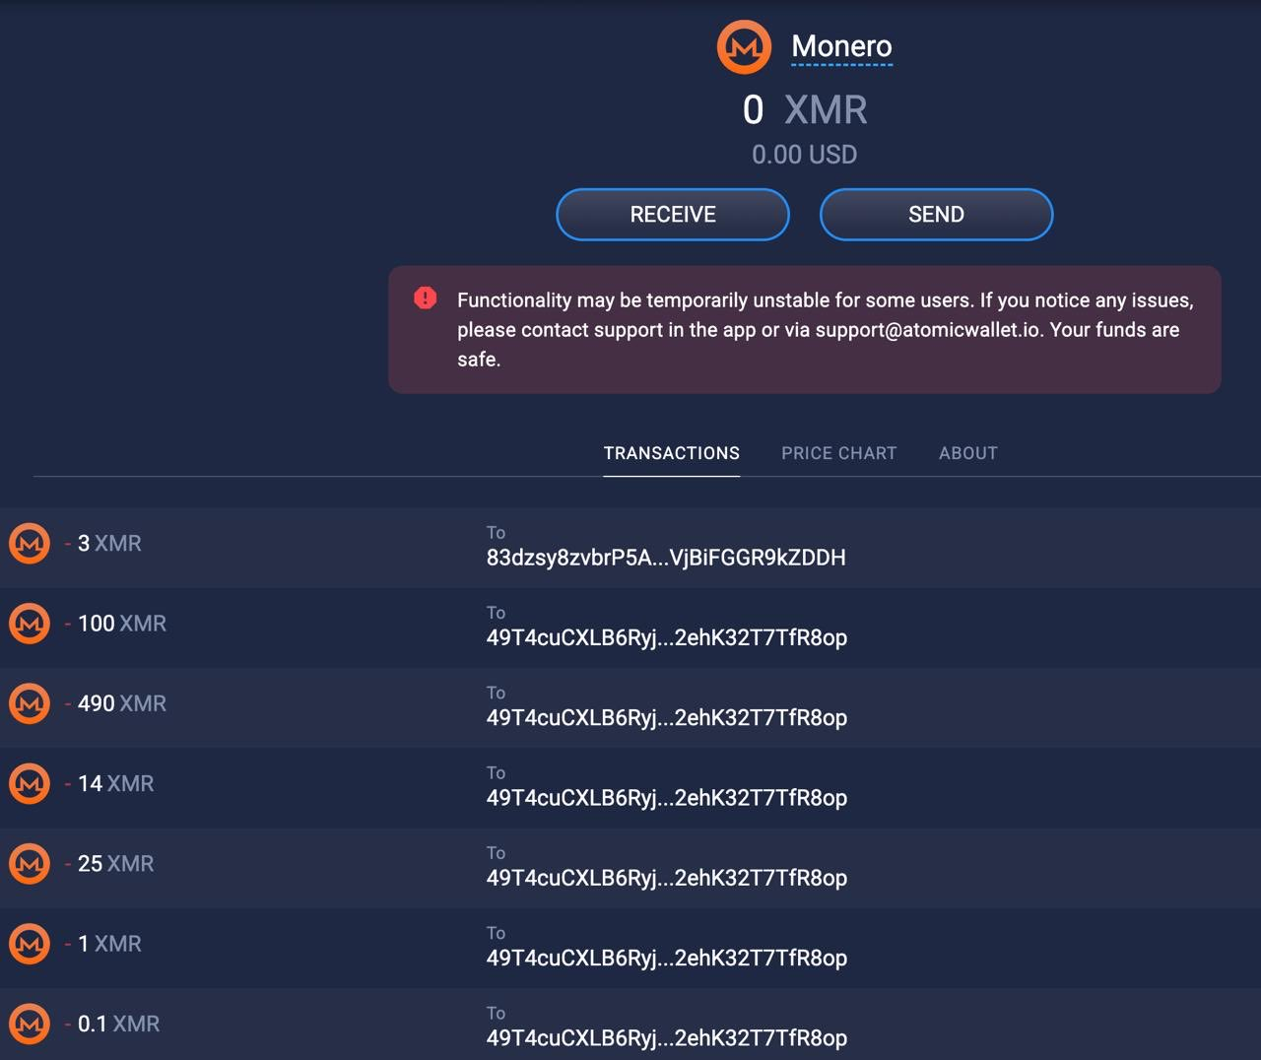Switch to the Transactions tab
The height and width of the screenshot is (1060, 1261).
pyautogui.click(x=672, y=453)
